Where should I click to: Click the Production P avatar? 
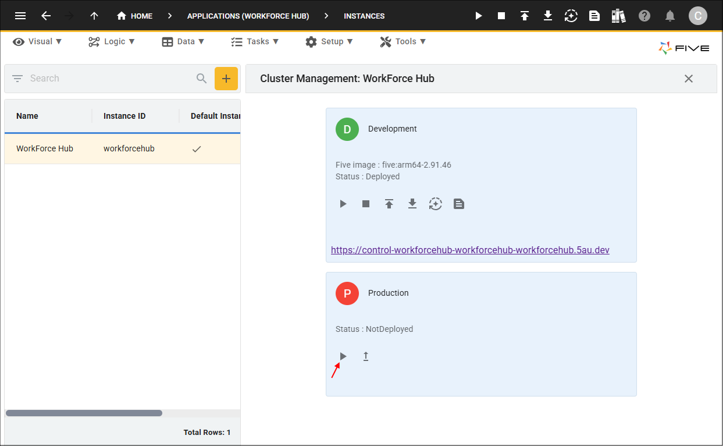(x=347, y=293)
